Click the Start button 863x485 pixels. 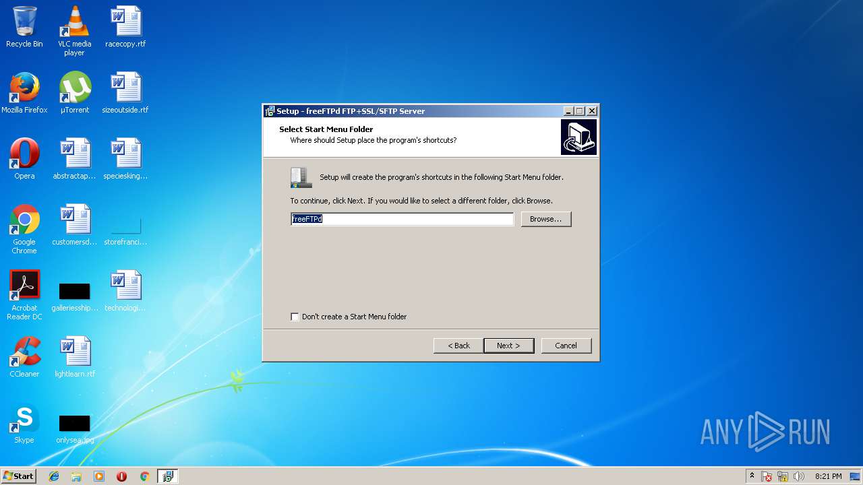point(18,476)
